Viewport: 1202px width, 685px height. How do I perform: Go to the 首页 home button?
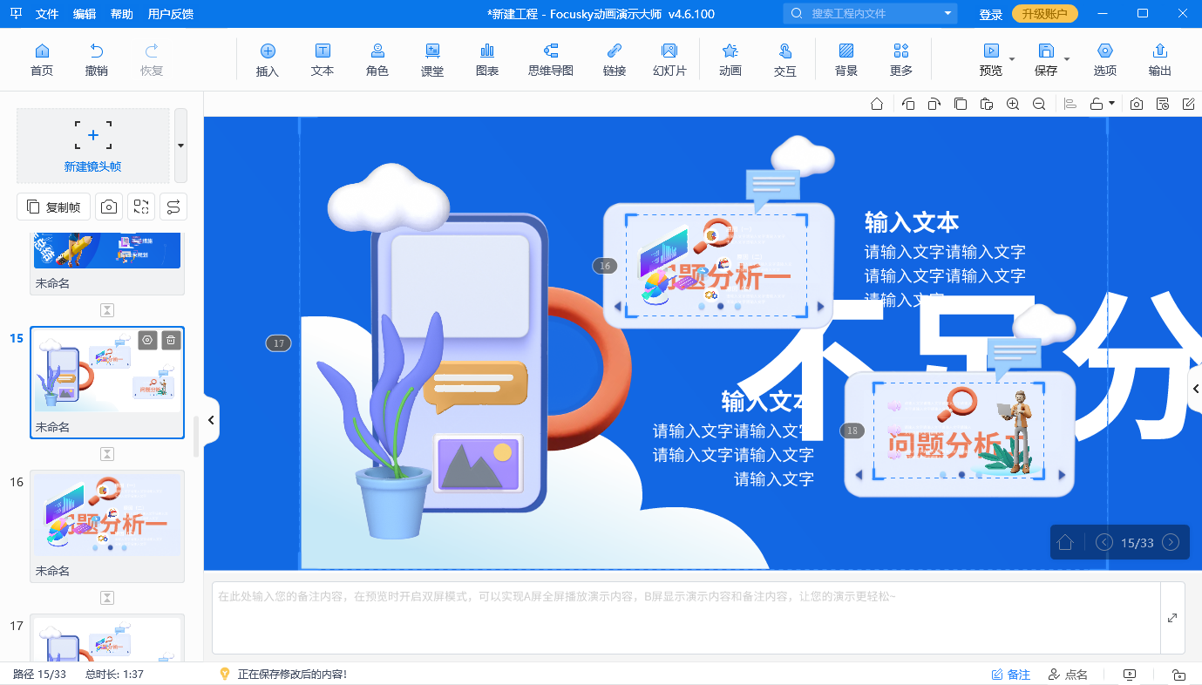(41, 60)
